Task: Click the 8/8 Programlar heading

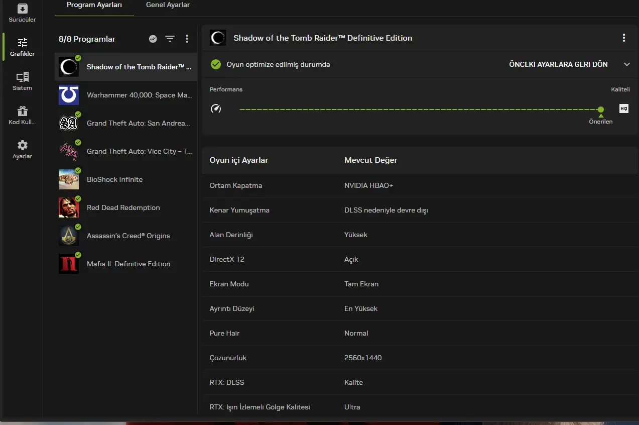Action: click(x=87, y=39)
